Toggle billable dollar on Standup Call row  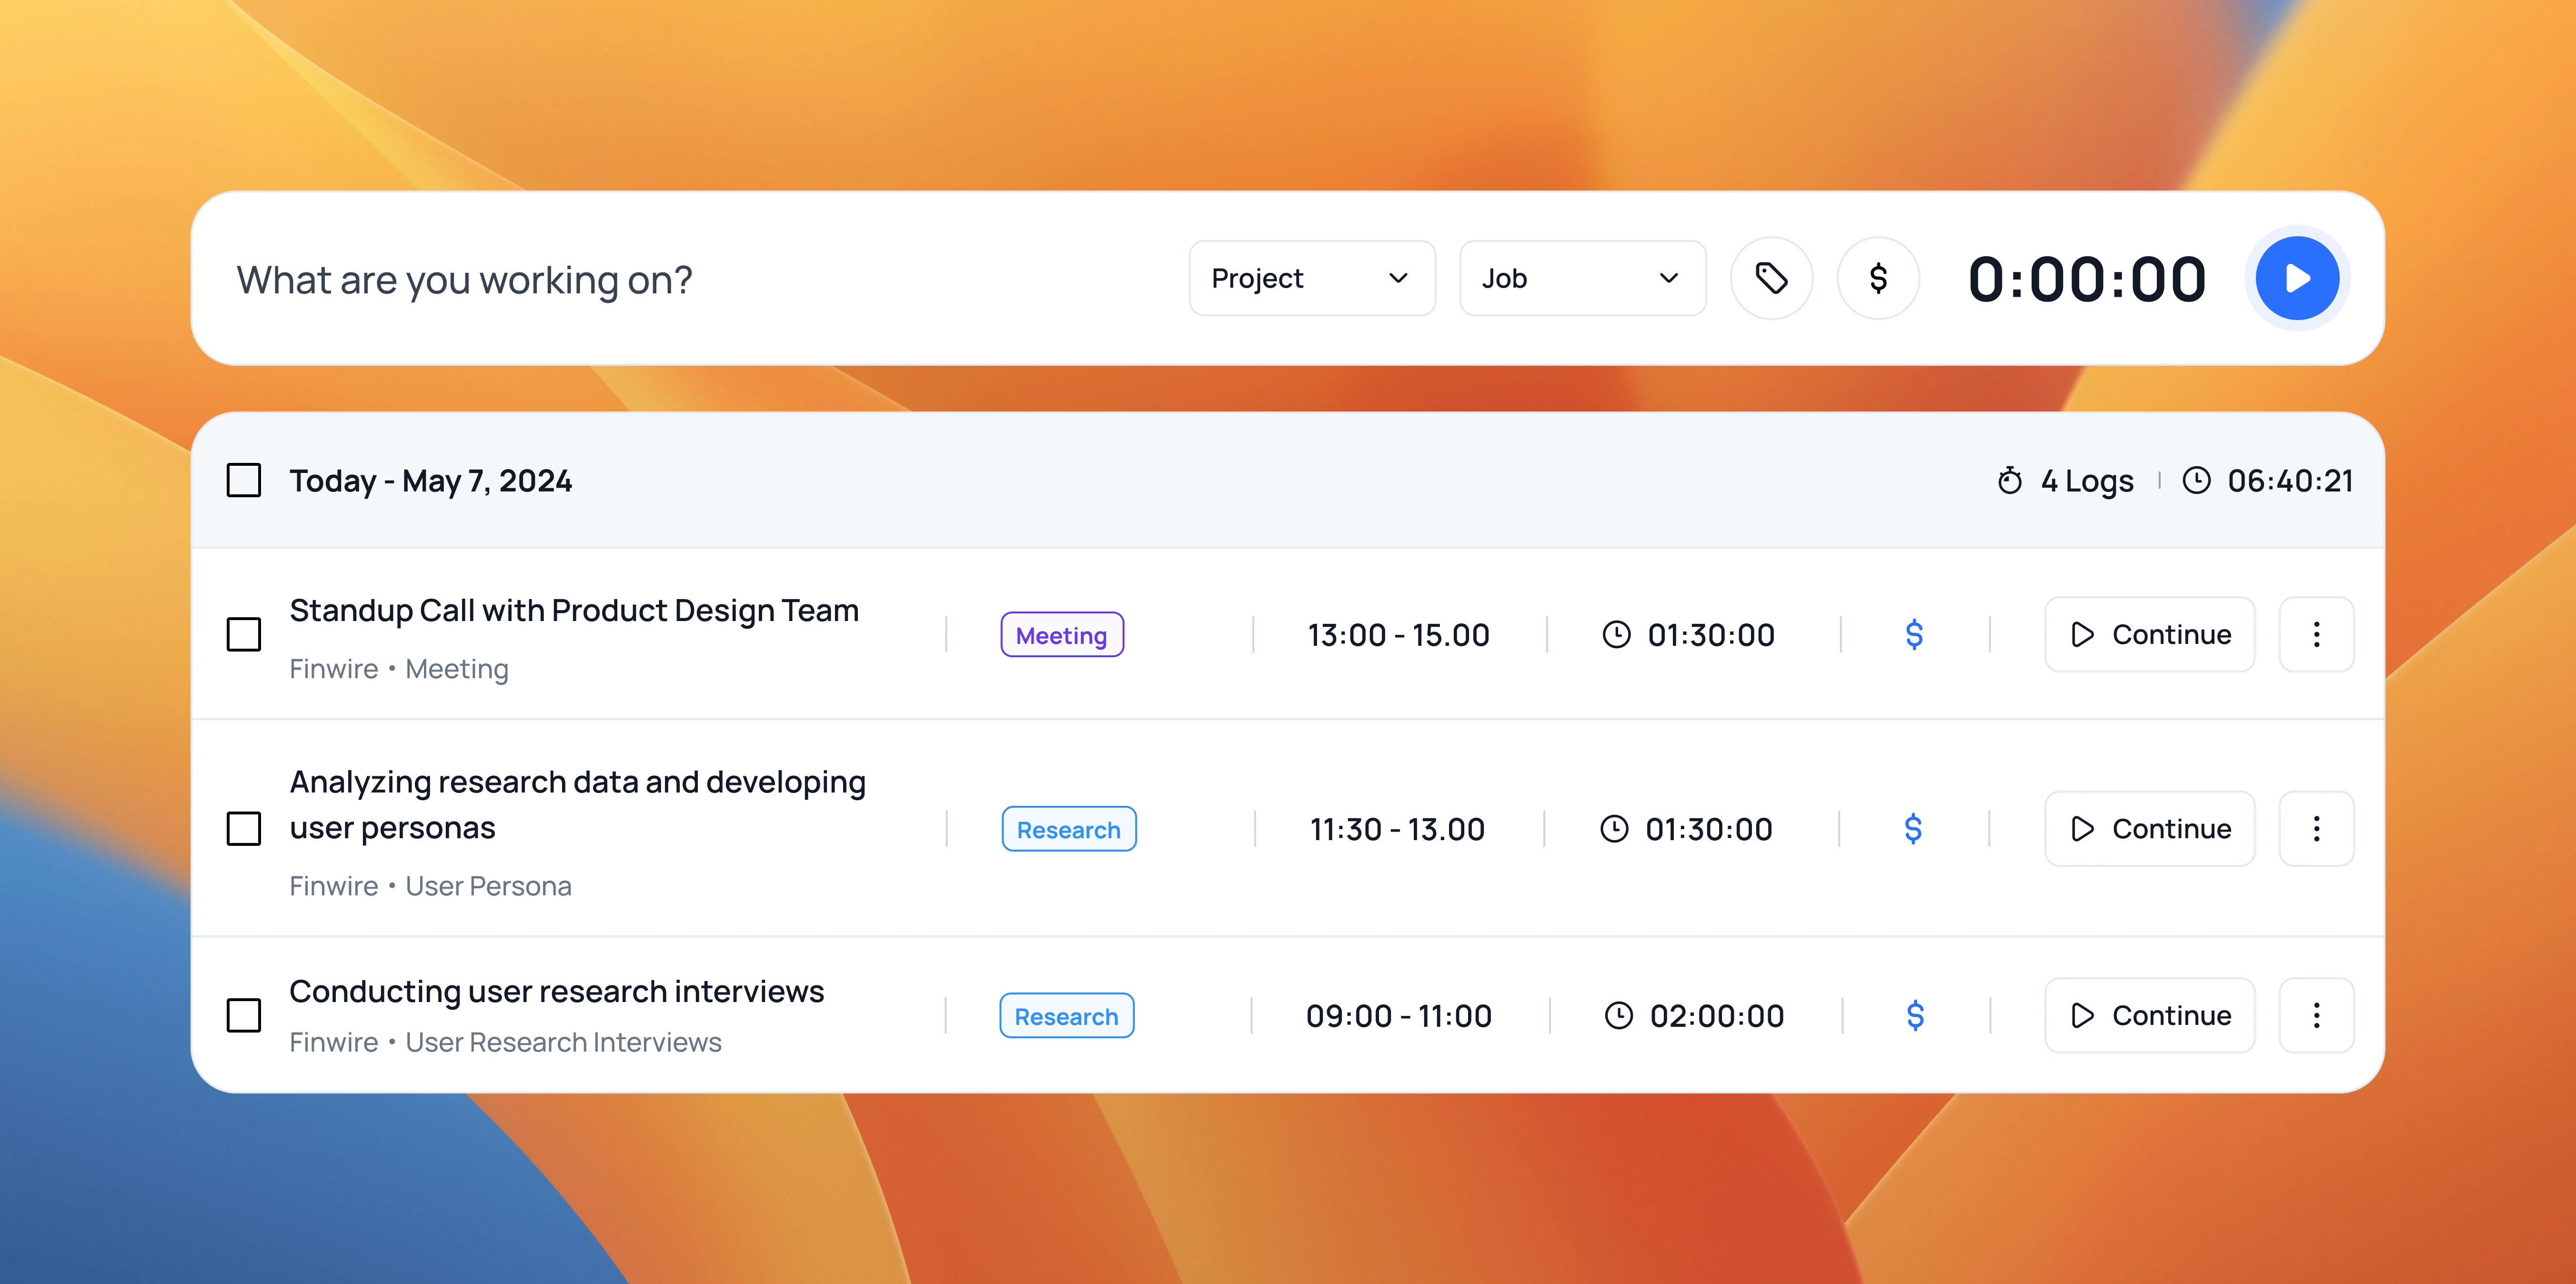(x=1914, y=634)
